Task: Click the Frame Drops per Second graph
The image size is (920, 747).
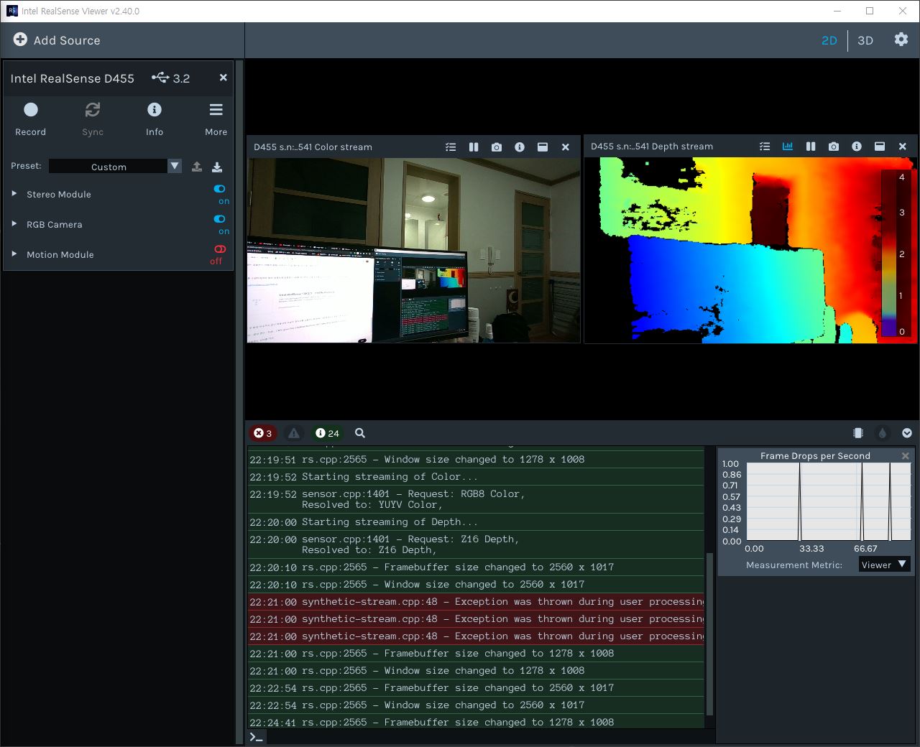Action: (829, 502)
